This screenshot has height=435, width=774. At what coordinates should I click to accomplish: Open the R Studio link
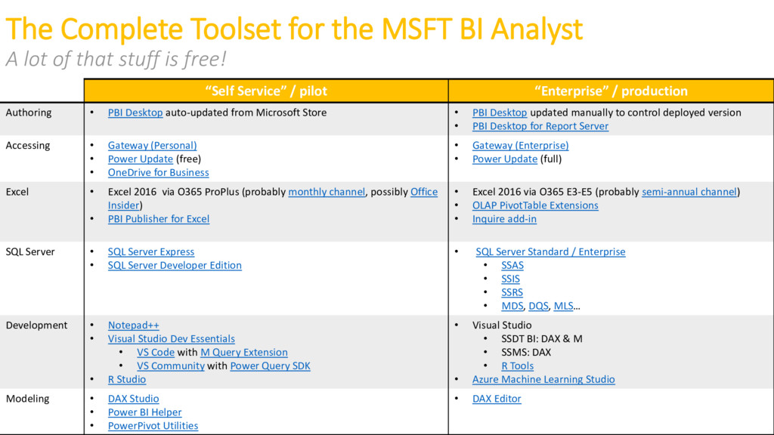[x=127, y=379]
